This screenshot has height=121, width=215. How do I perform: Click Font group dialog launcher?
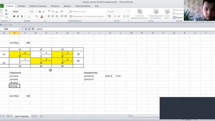pos(45,21)
